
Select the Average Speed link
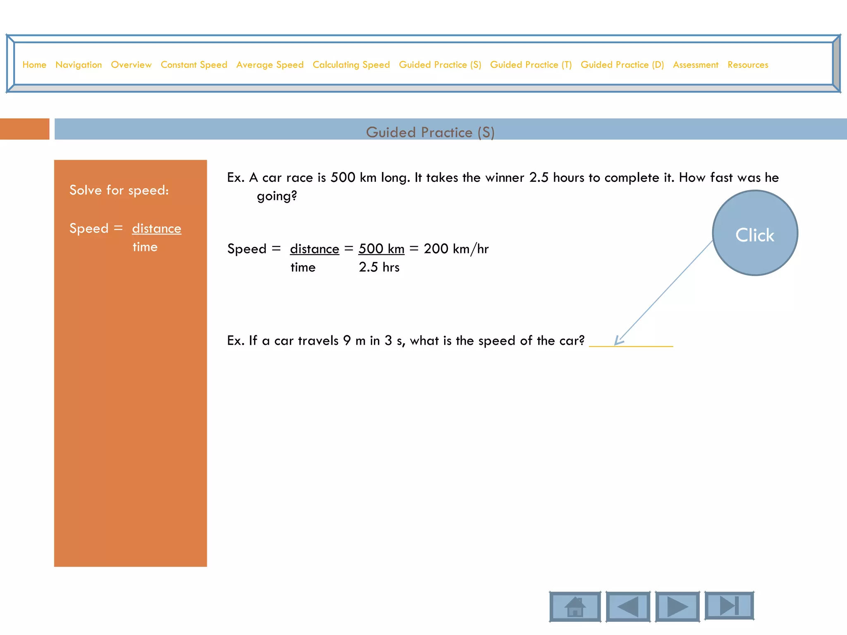point(270,65)
